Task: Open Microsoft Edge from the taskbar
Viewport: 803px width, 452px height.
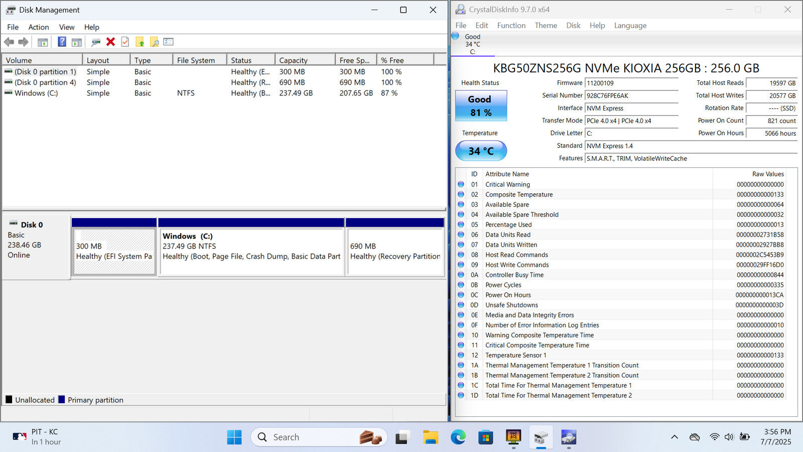Action: 458,437
